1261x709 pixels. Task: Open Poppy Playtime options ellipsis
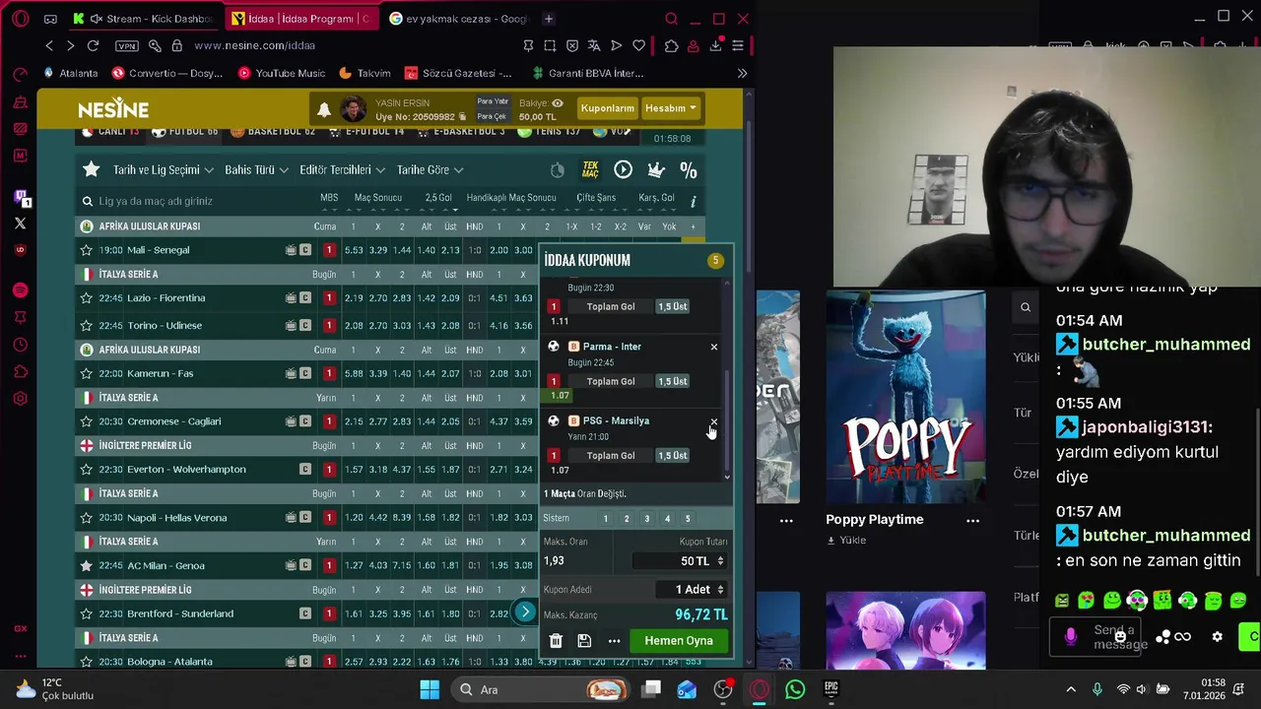(x=972, y=520)
